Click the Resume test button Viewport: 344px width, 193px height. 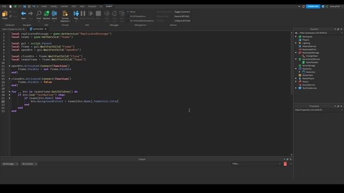tap(91, 13)
